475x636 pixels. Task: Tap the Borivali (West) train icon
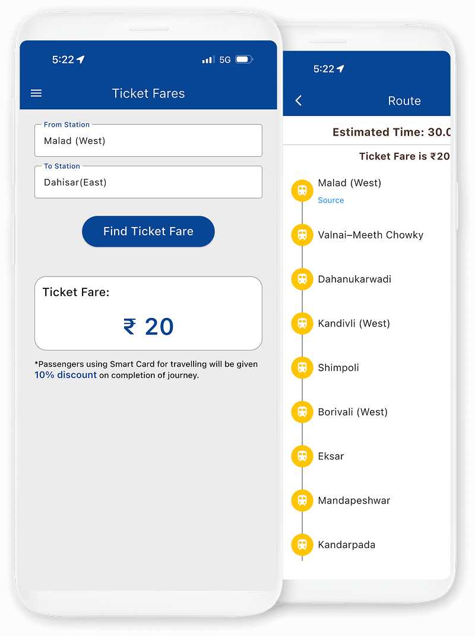coord(302,412)
